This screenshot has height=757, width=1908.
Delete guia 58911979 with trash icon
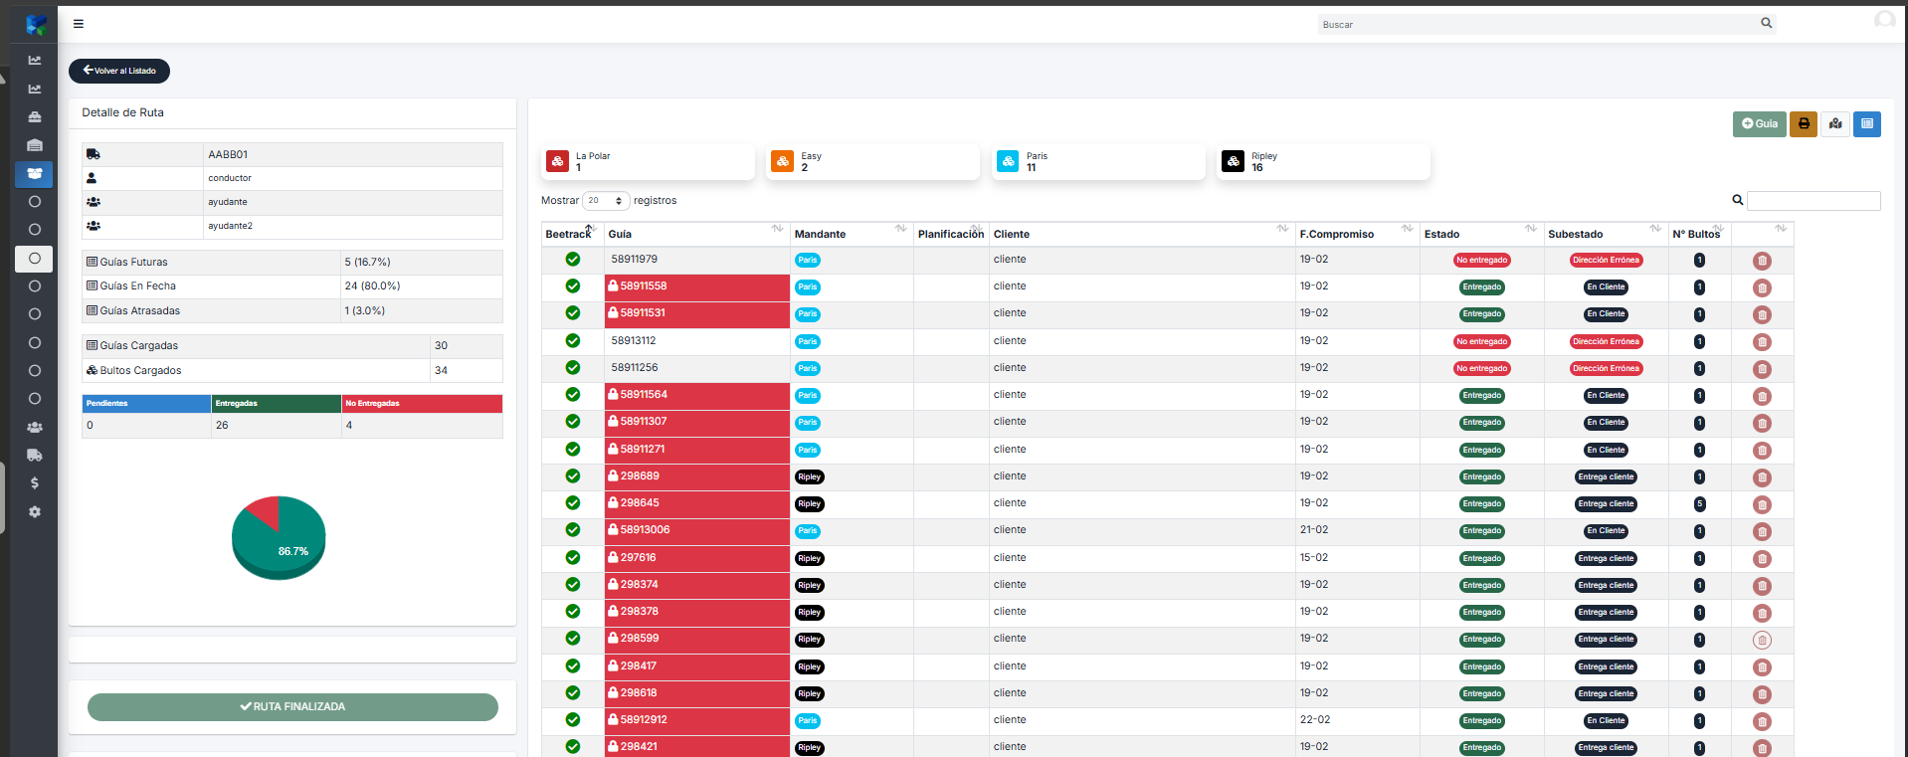click(1762, 261)
